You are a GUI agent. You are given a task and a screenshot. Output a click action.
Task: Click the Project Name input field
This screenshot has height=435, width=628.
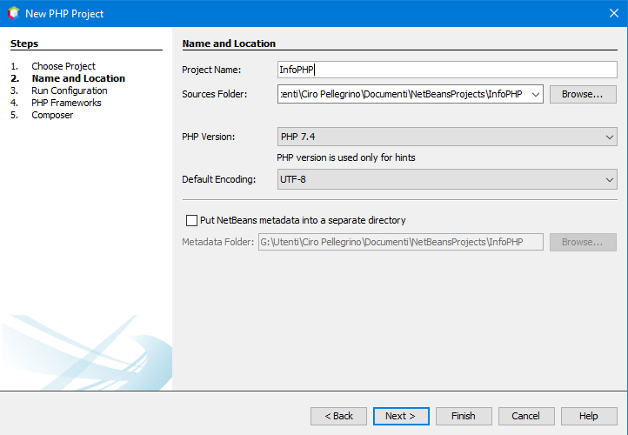(447, 70)
